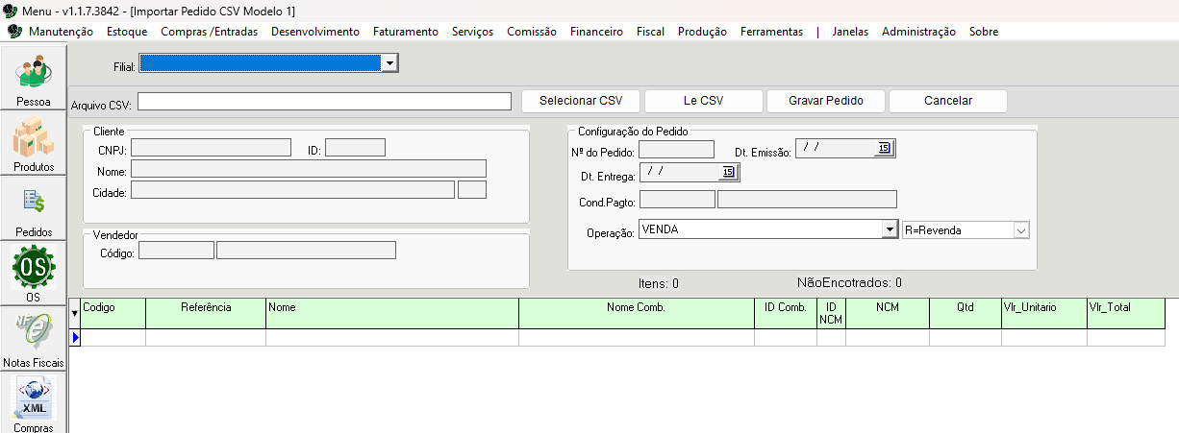Viewport: 1179px width, 433px height.
Task: Click the Cancelar button
Action: pos(948,101)
